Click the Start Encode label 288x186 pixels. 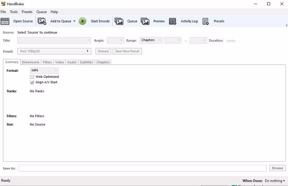(x=100, y=21)
